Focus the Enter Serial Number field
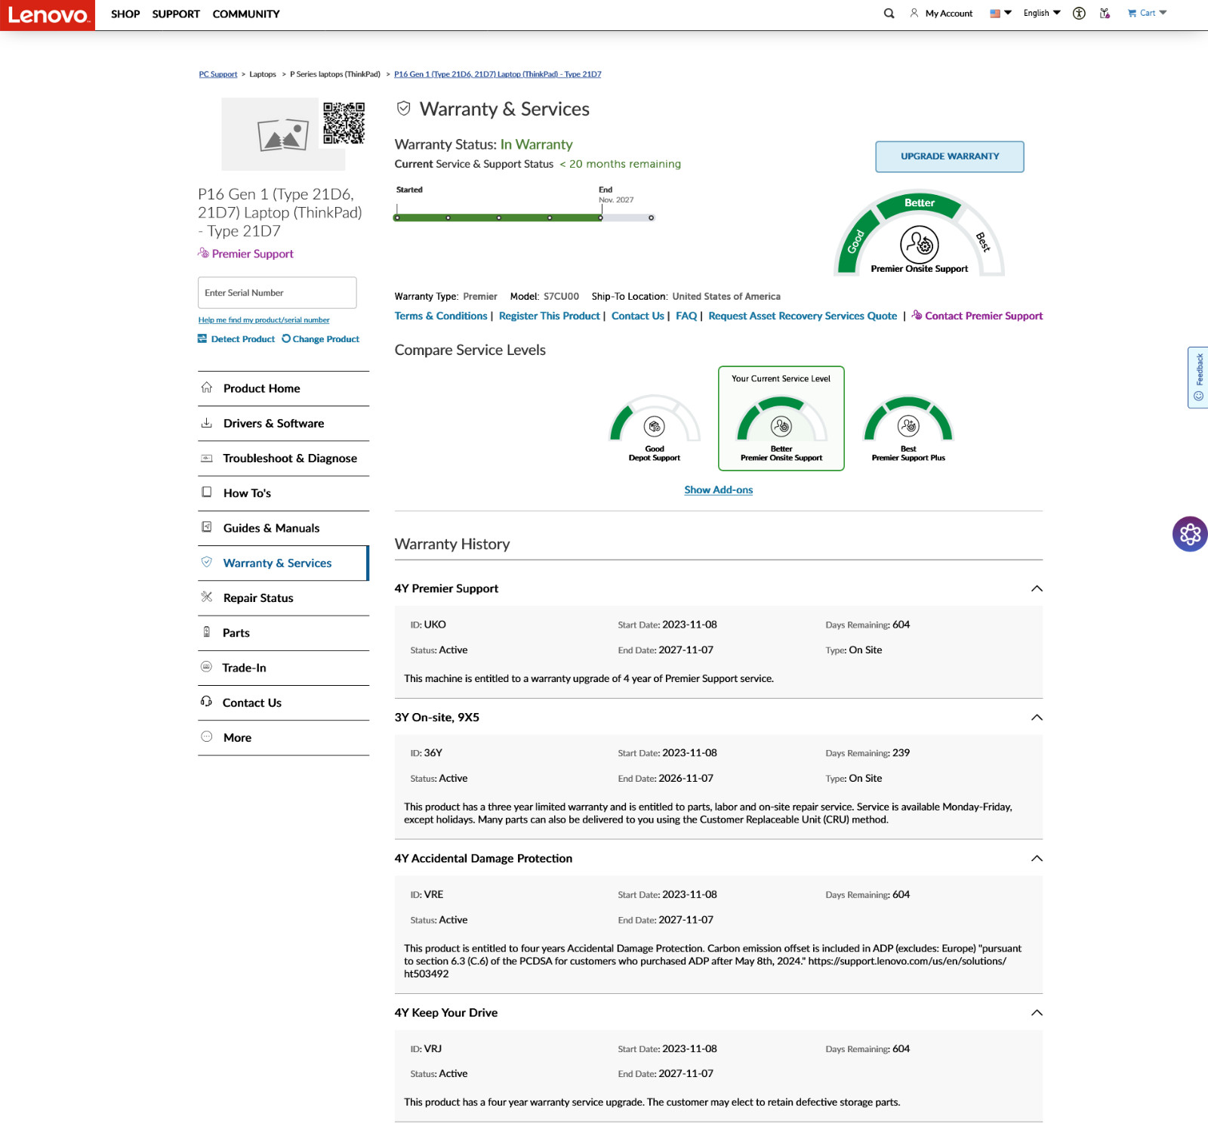1208x1136 pixels. pos(277,292)
